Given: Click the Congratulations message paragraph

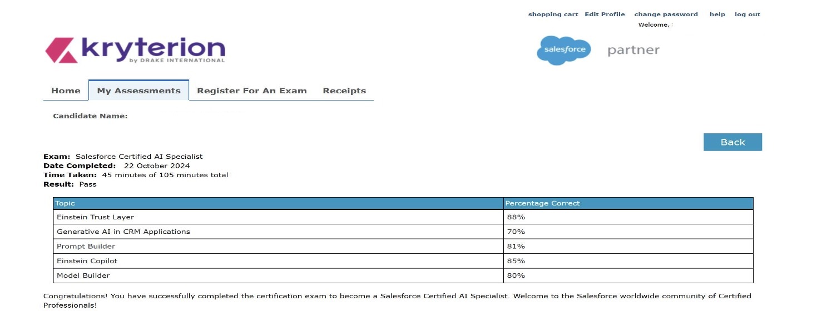Looking at the screenshot, I should pos(397,300).
